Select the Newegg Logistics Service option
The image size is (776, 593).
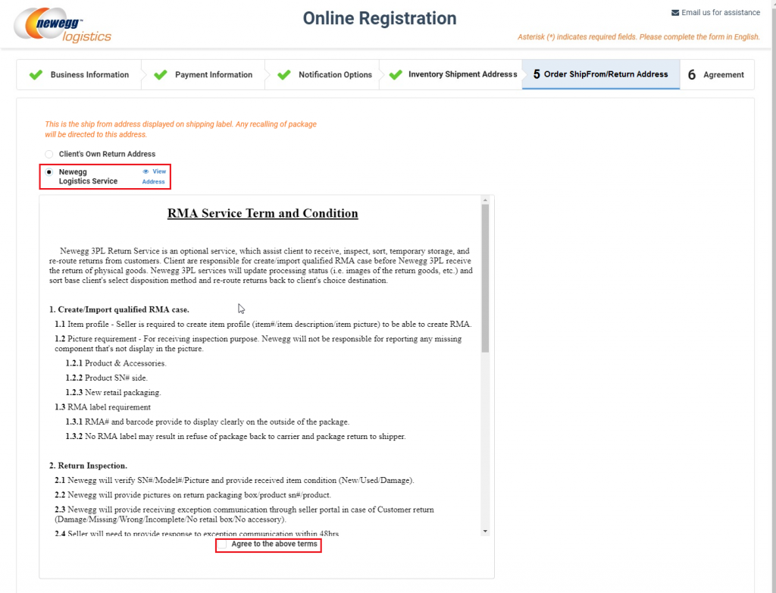click(48, 172)
